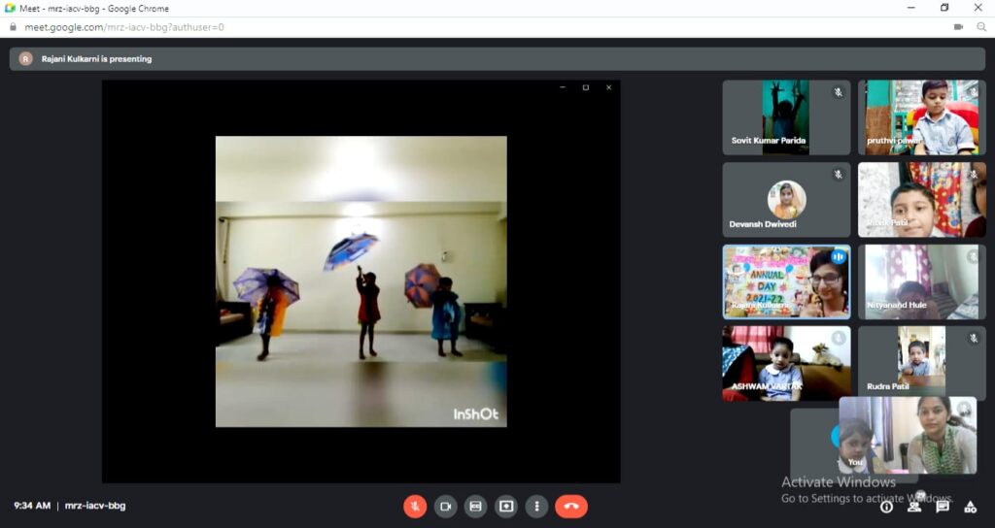This screenshot has height=528, width=995.
Task: Open the activities panel
Action: point(971,507)
